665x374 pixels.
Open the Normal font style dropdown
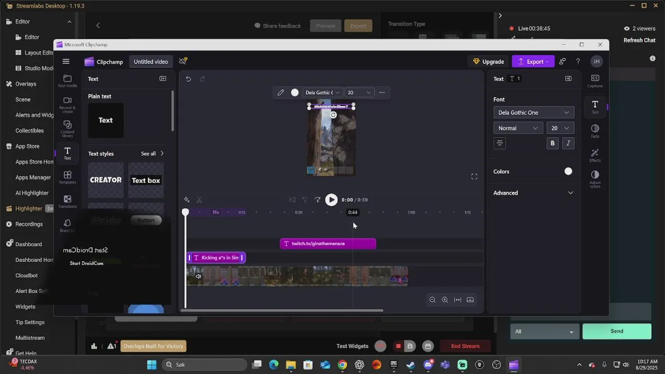[518, 128]
